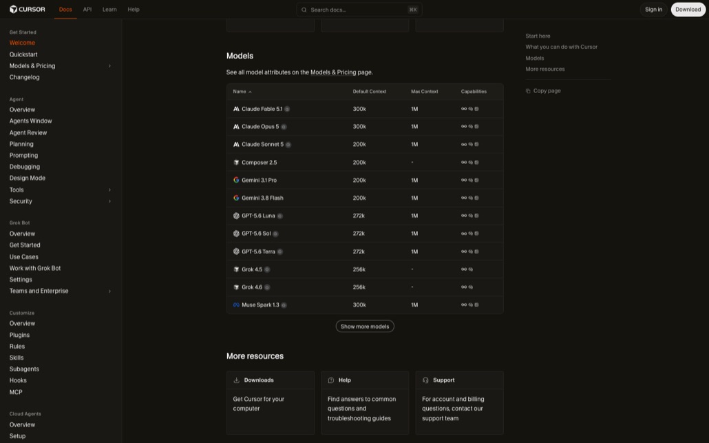Click the image capability icon in the Claude Fable 5.1 row
709x443 pixels.
coord(476,109)
